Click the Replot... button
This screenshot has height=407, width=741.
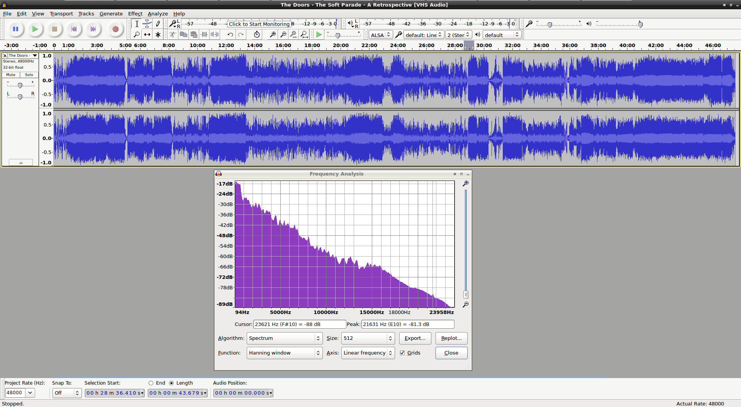(451, 338)
